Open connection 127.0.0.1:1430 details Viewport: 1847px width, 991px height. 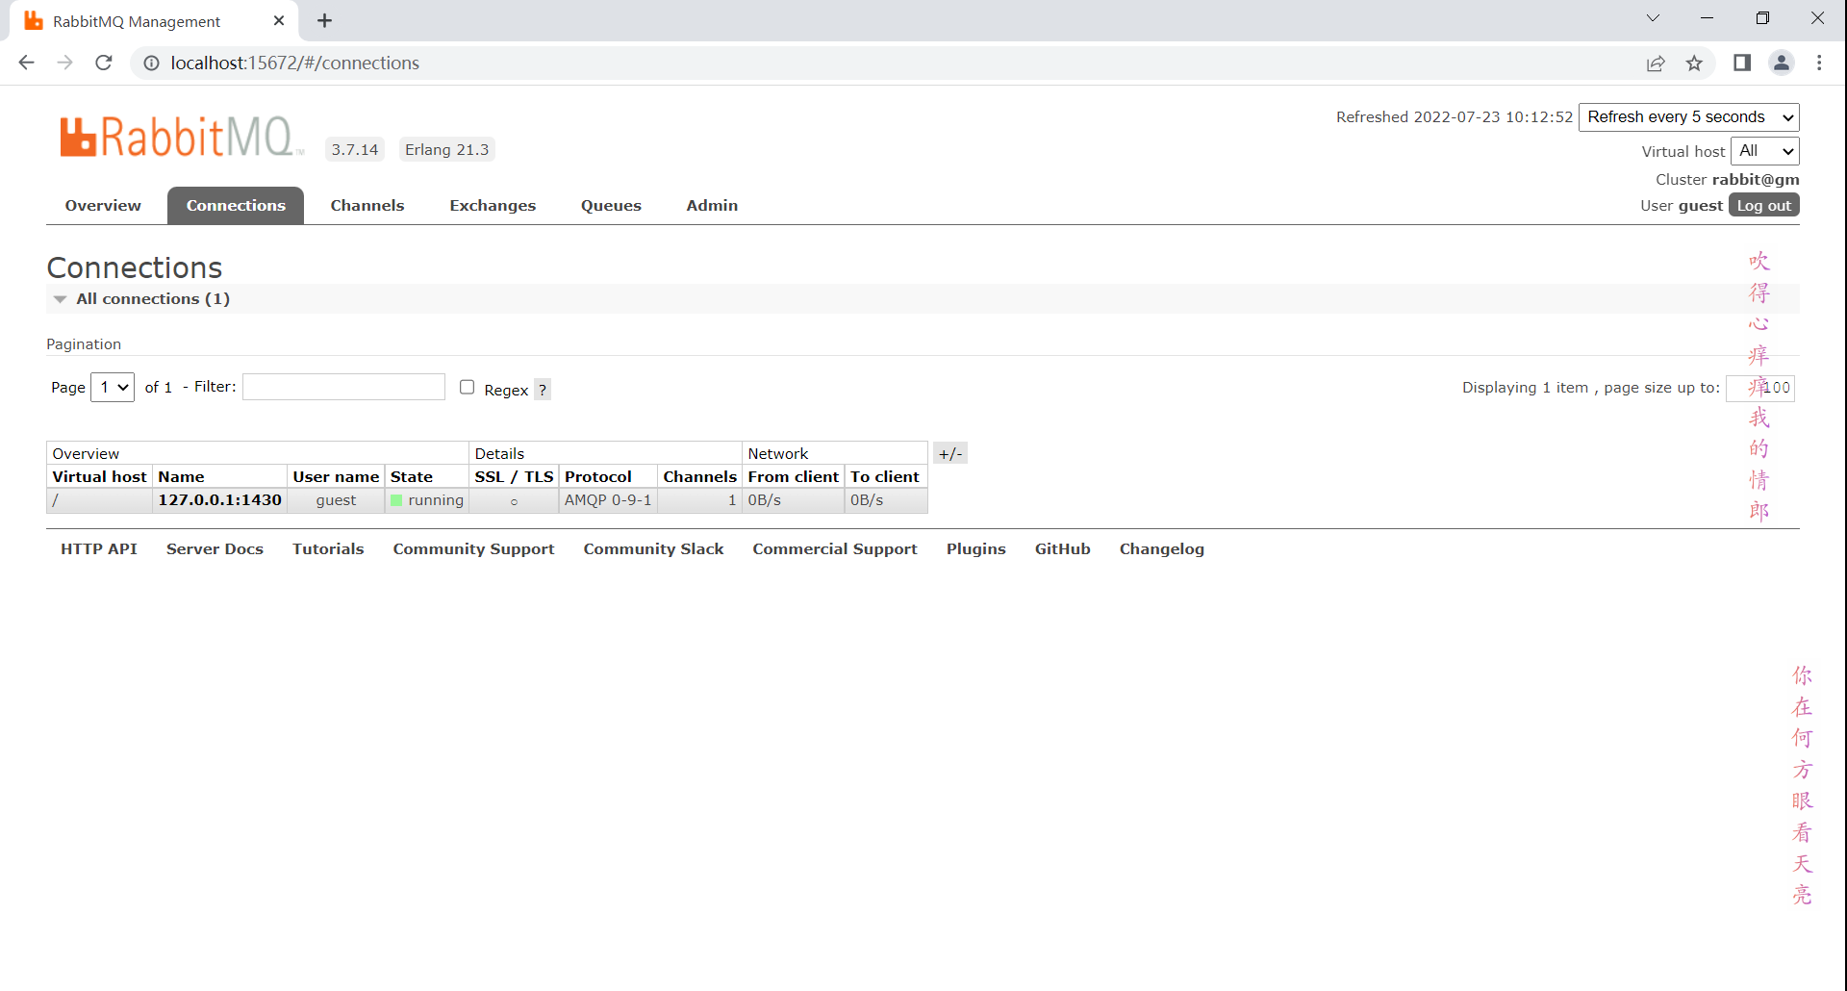220,500
